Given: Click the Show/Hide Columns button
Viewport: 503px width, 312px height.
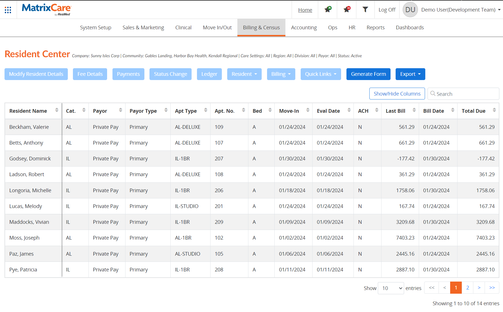Looking at the screenshot, I should click(x=397, y=93).
